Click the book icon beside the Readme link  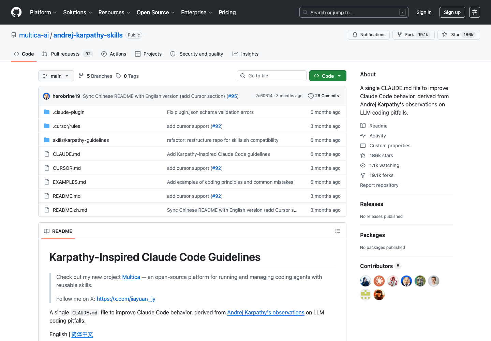tap(363, 126)
